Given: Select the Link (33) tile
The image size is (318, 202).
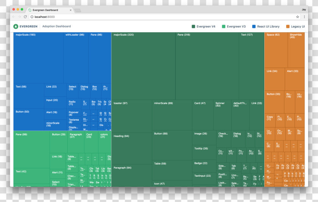Looking at the screenshot, I should coord(257,115).
